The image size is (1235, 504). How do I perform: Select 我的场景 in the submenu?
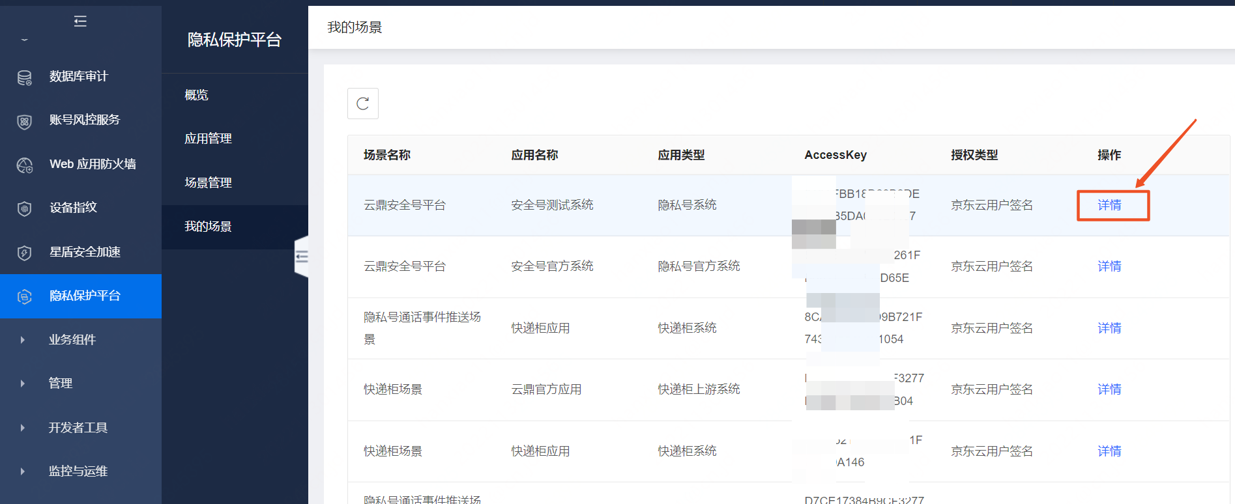tap(208, 227)
